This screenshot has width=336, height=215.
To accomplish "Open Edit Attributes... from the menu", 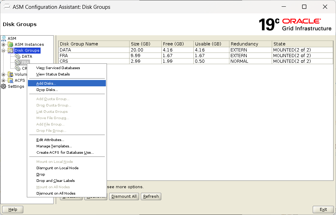I will (x=67, y=140).
